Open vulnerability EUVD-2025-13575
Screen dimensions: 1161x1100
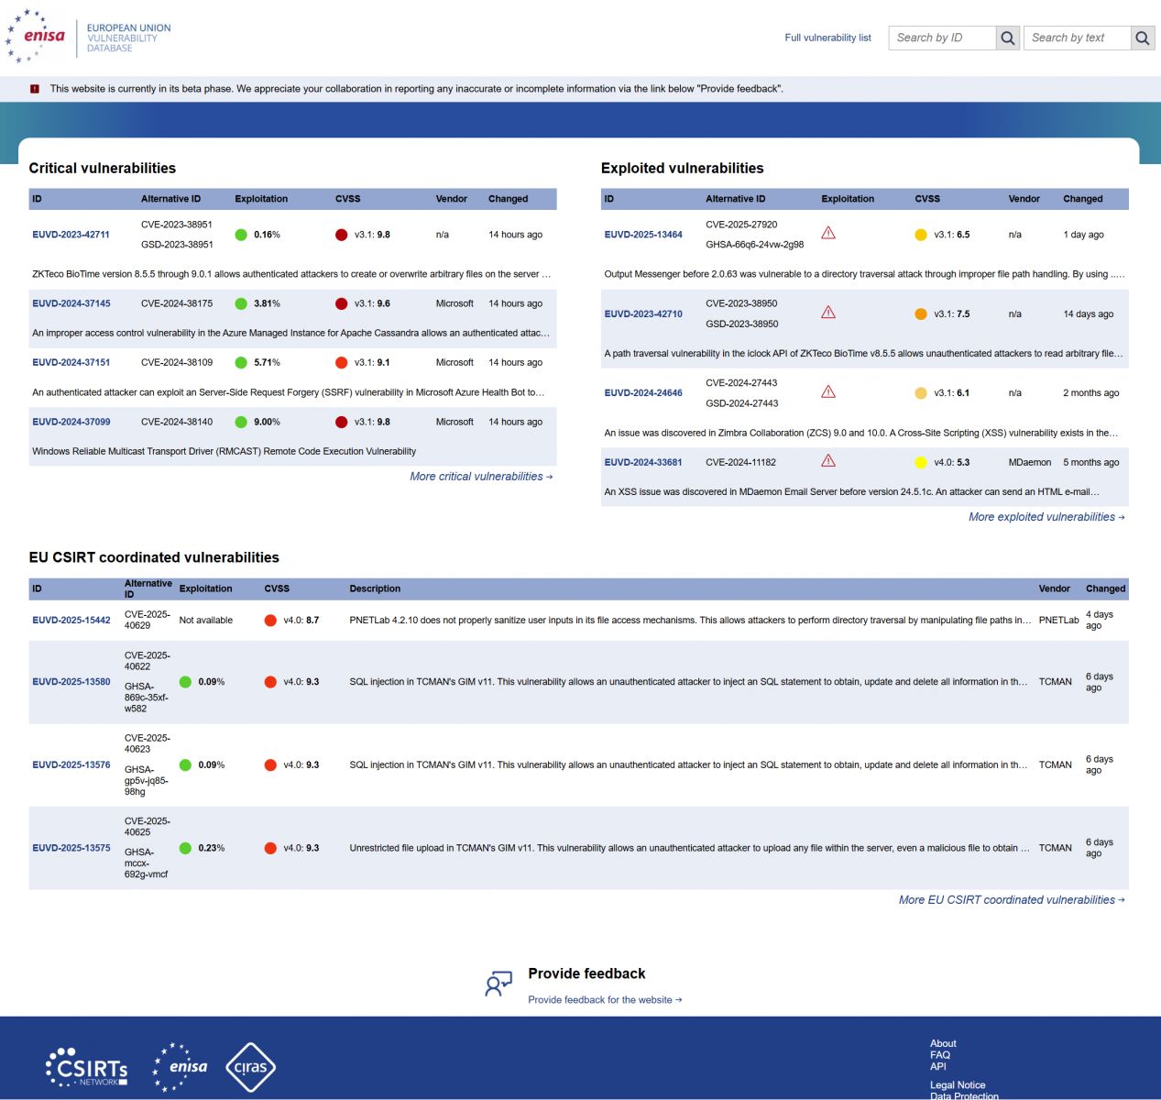[x=71, y=849]
